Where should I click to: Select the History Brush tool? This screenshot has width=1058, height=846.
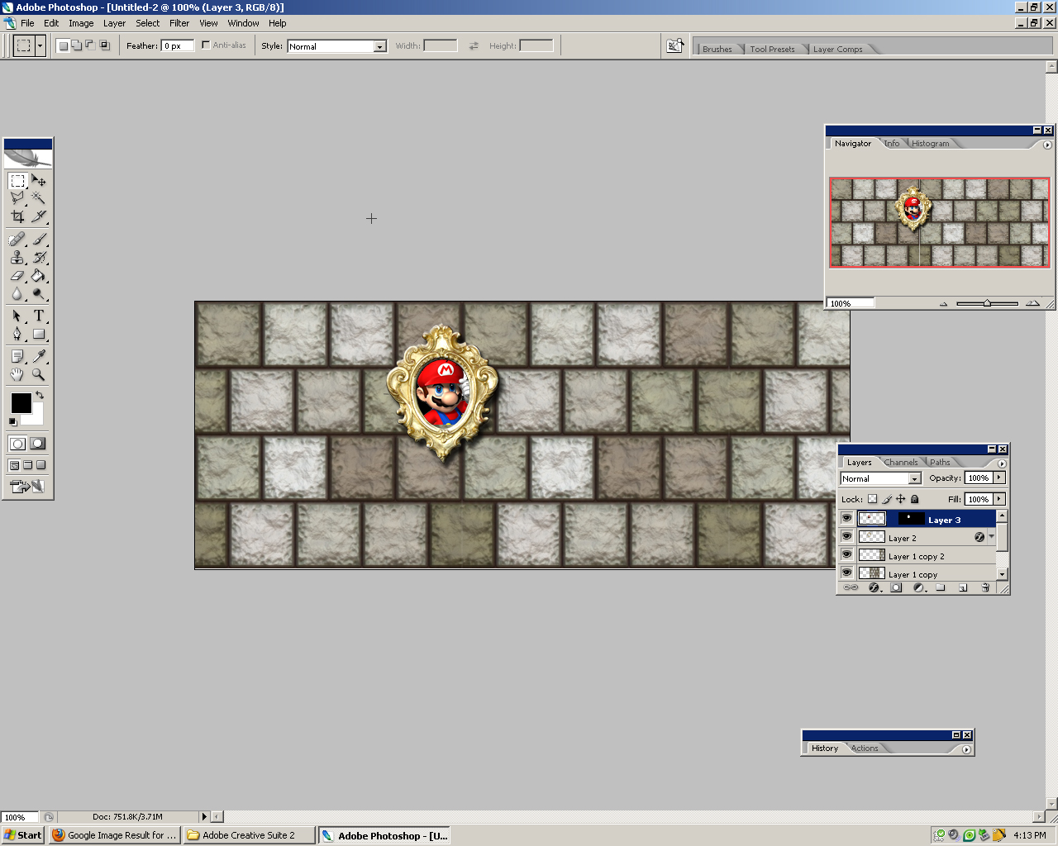point(39,258)
